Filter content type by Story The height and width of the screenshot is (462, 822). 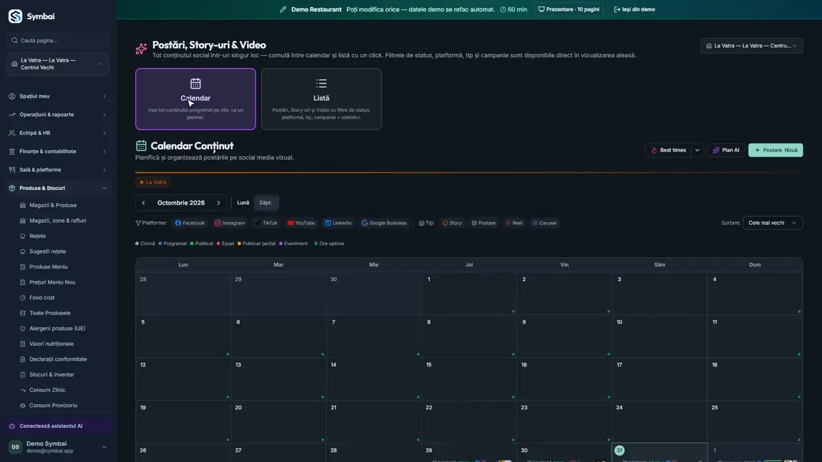pyautogui.click(x=453, y=223)
